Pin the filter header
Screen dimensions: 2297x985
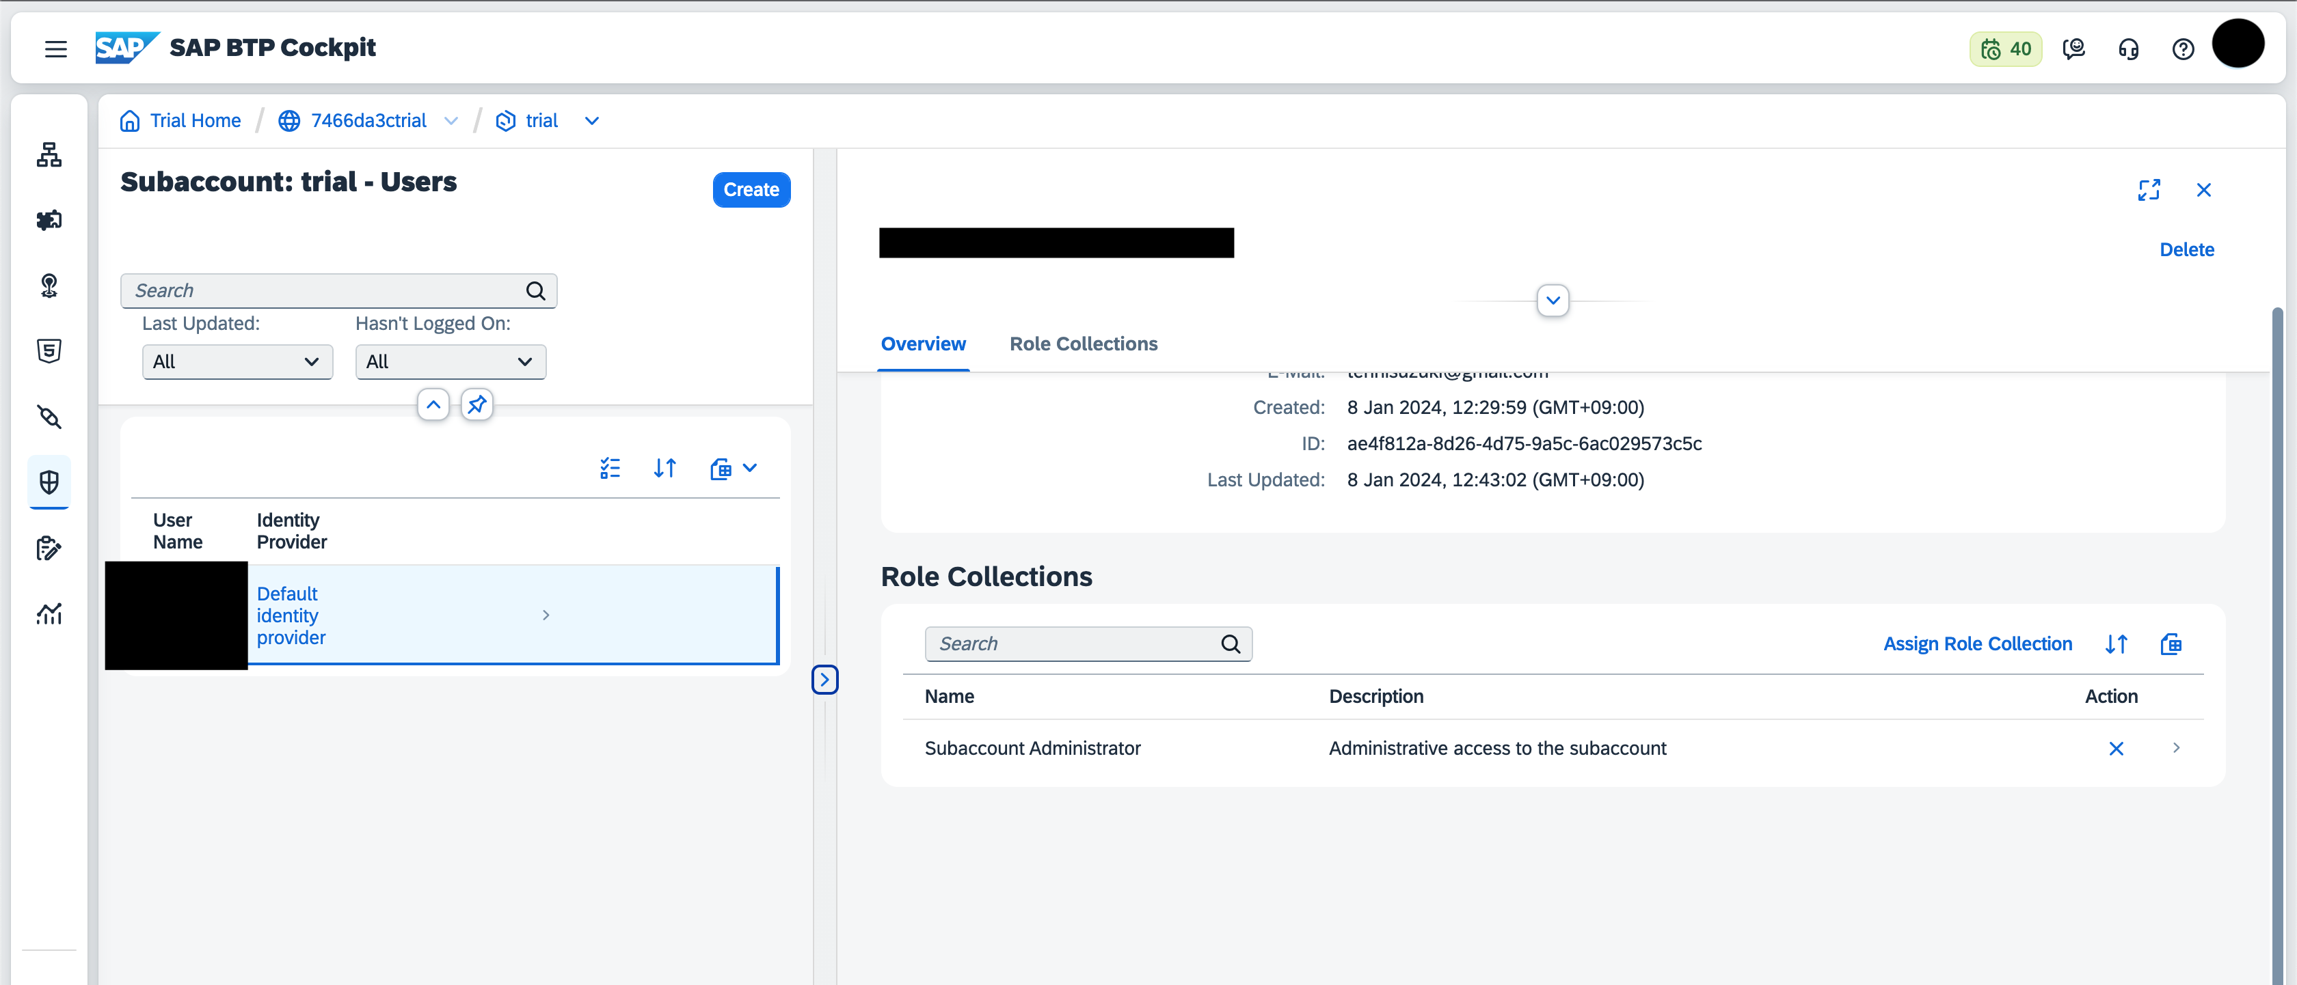477,405
